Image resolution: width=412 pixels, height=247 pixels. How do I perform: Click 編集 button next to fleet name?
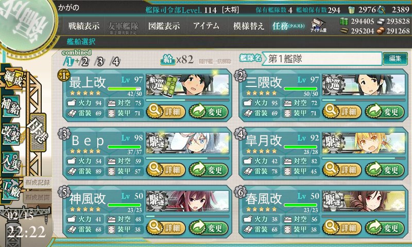click(395, 59)
